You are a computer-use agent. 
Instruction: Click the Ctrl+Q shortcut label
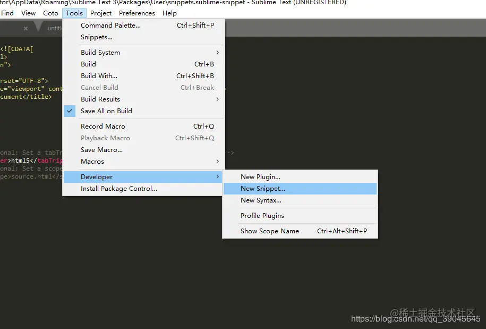tap(203, 126)
